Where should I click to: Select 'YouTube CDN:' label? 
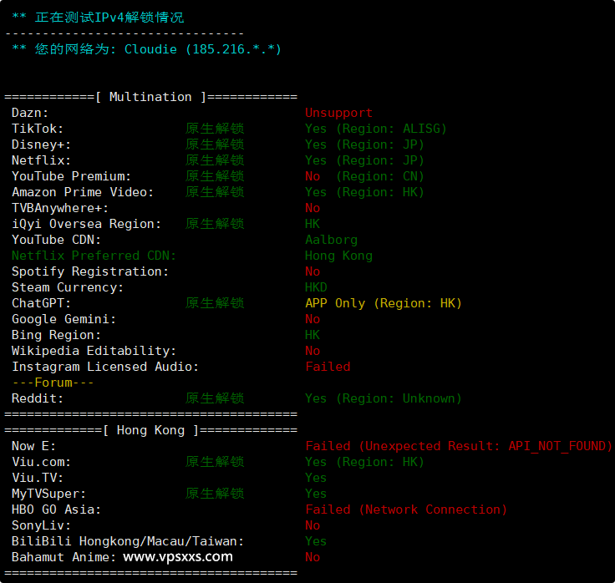[56, 240]
